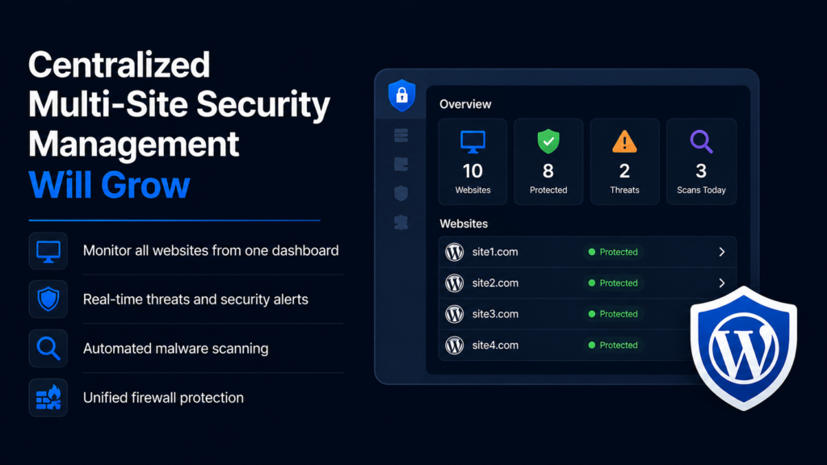Select the site1.com name
Screen dimensions: 827x465
pos(495,252)
